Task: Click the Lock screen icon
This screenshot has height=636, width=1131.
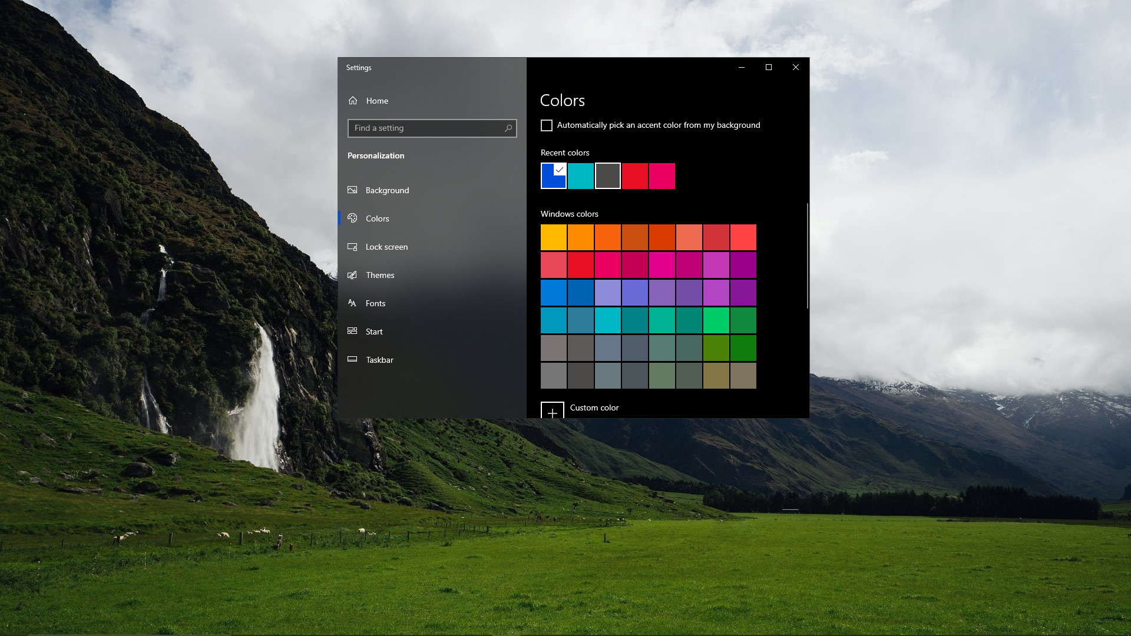Action: click(352, 247)
